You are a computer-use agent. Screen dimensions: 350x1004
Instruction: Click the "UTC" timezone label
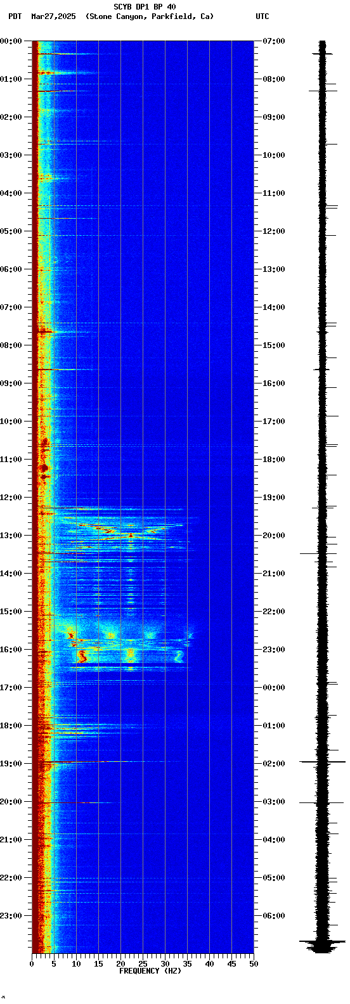[262, 16]
